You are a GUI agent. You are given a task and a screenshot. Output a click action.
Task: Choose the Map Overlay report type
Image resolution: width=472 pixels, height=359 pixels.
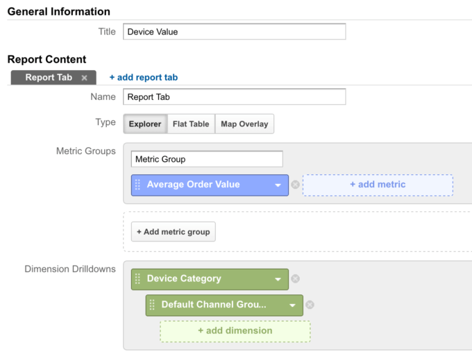244,124
